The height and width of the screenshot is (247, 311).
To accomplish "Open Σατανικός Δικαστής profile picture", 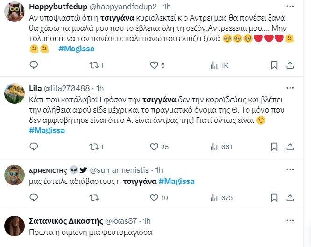I will (14, 226).
